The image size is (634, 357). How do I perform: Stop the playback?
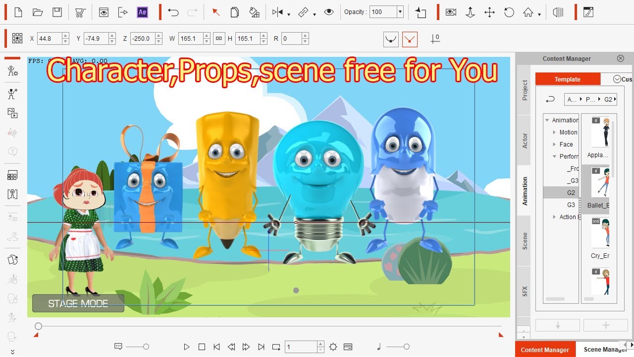point(202,347)
